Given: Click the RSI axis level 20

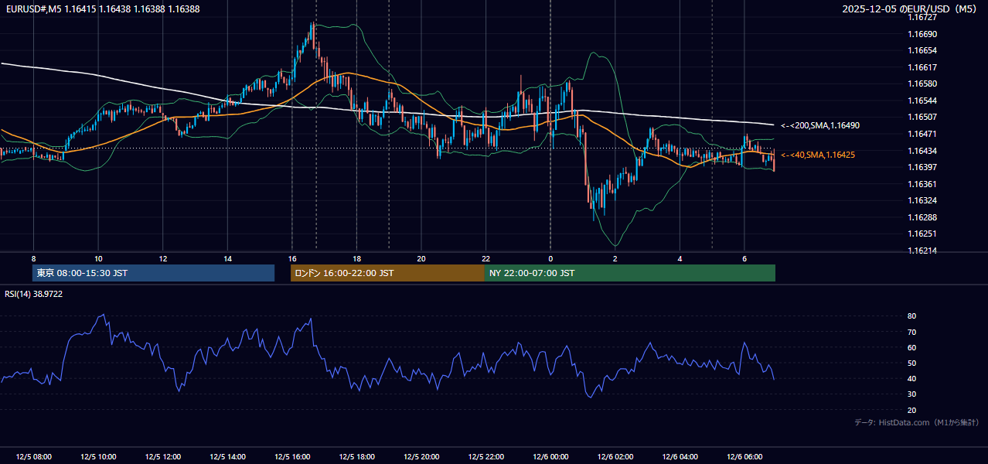Looking at the screenshot, I should (x=912, y=410).
